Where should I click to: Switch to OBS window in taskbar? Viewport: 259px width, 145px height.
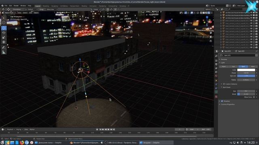click(x=121, y=143)
